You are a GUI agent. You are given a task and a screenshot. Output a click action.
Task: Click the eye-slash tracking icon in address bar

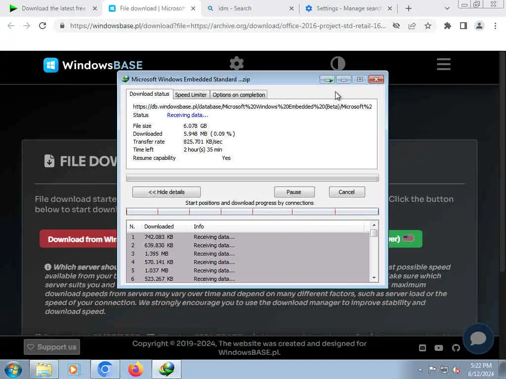click(396, 26)
